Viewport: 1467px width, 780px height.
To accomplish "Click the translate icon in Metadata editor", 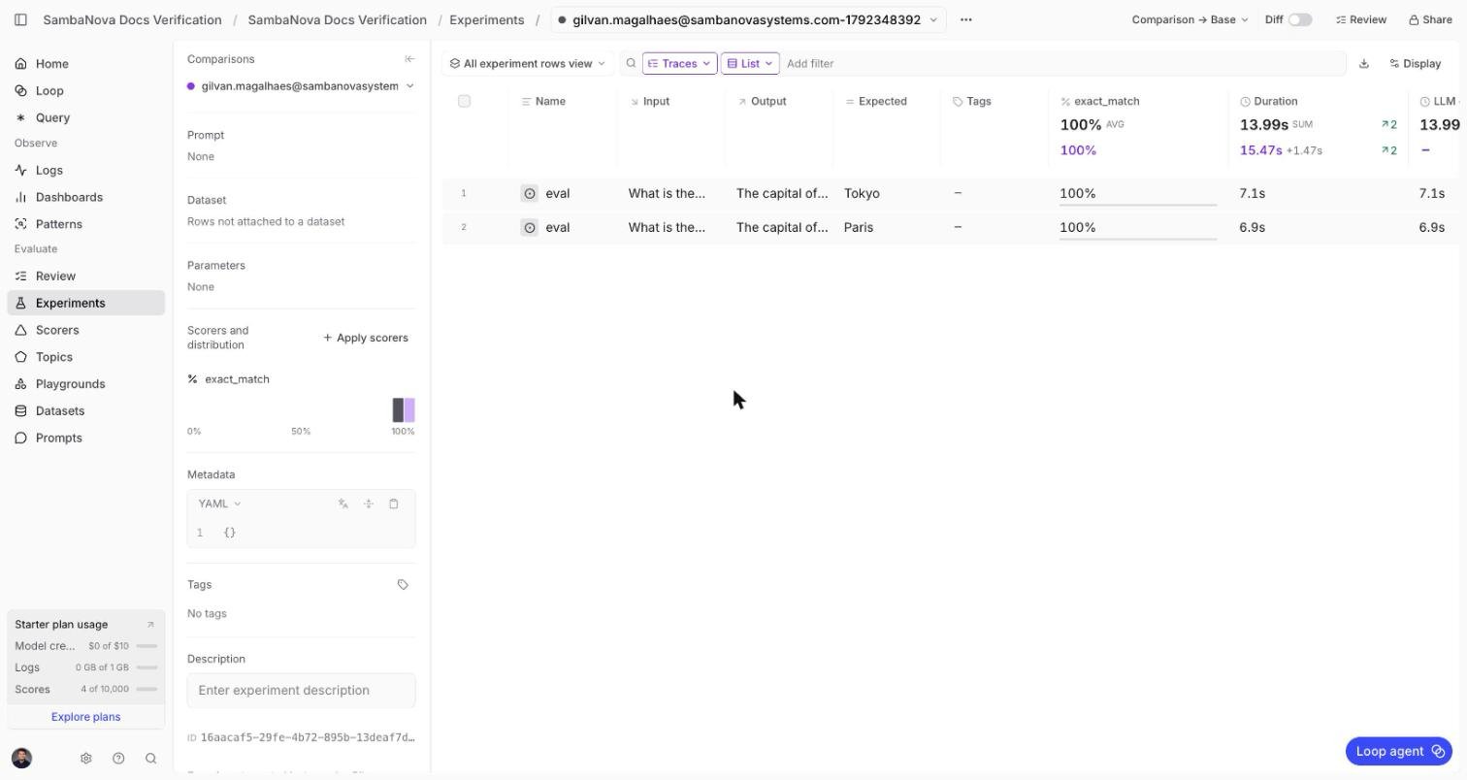I will click(343, 504).
